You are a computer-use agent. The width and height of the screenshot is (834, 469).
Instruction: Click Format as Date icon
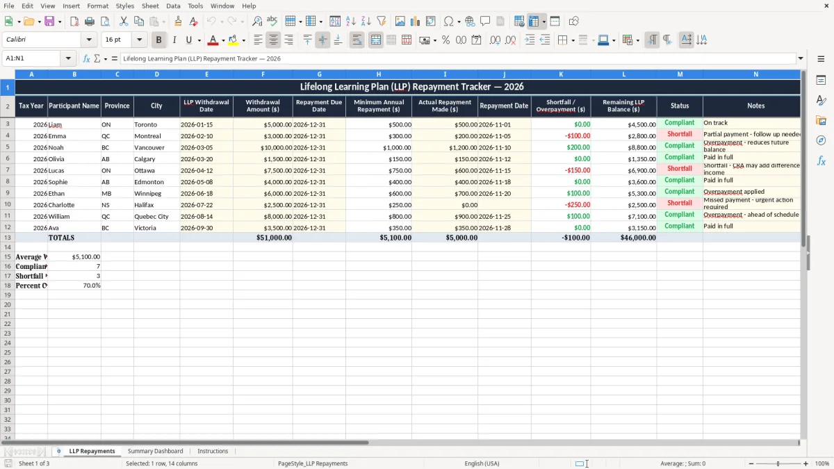[x=476, y=40]
